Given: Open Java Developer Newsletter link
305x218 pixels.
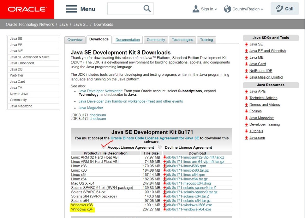Looking at the screenshot, I should 100,91.
